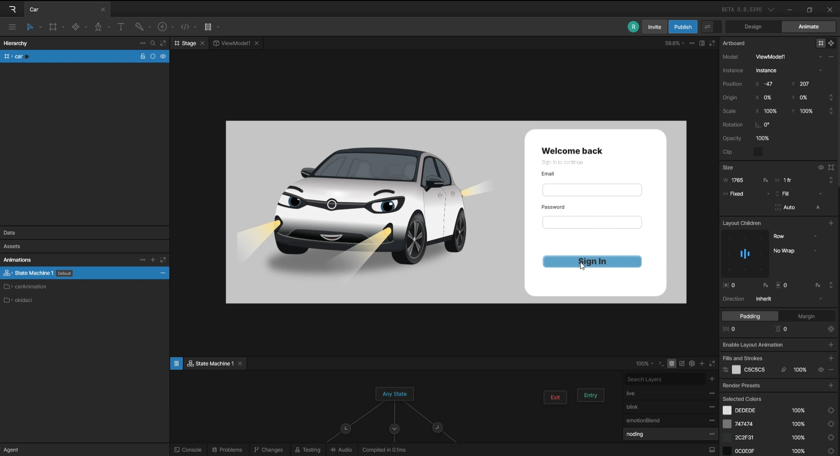Open the DEDEDE selected color swatch
Viewport: 840px width, 456px height.
727,411
